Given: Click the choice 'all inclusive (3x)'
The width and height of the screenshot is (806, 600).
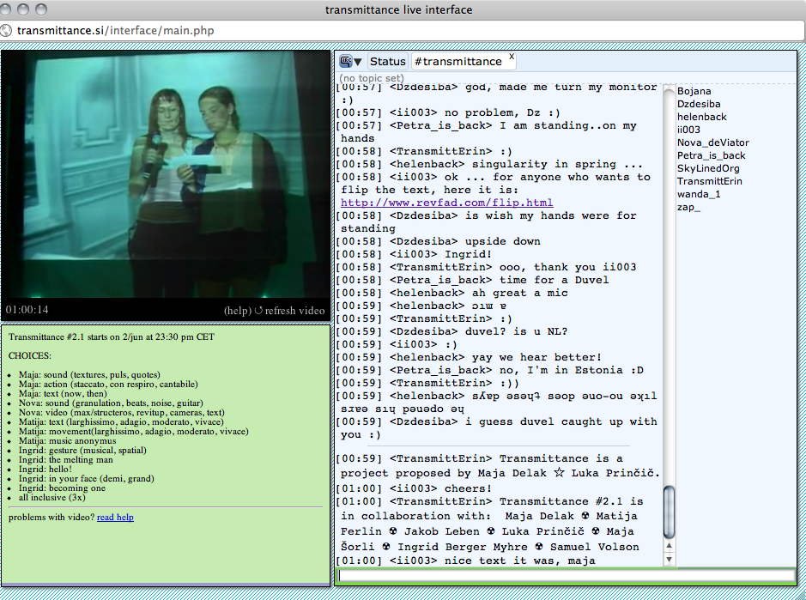Looking at the screenshot, I should point(52,497).
